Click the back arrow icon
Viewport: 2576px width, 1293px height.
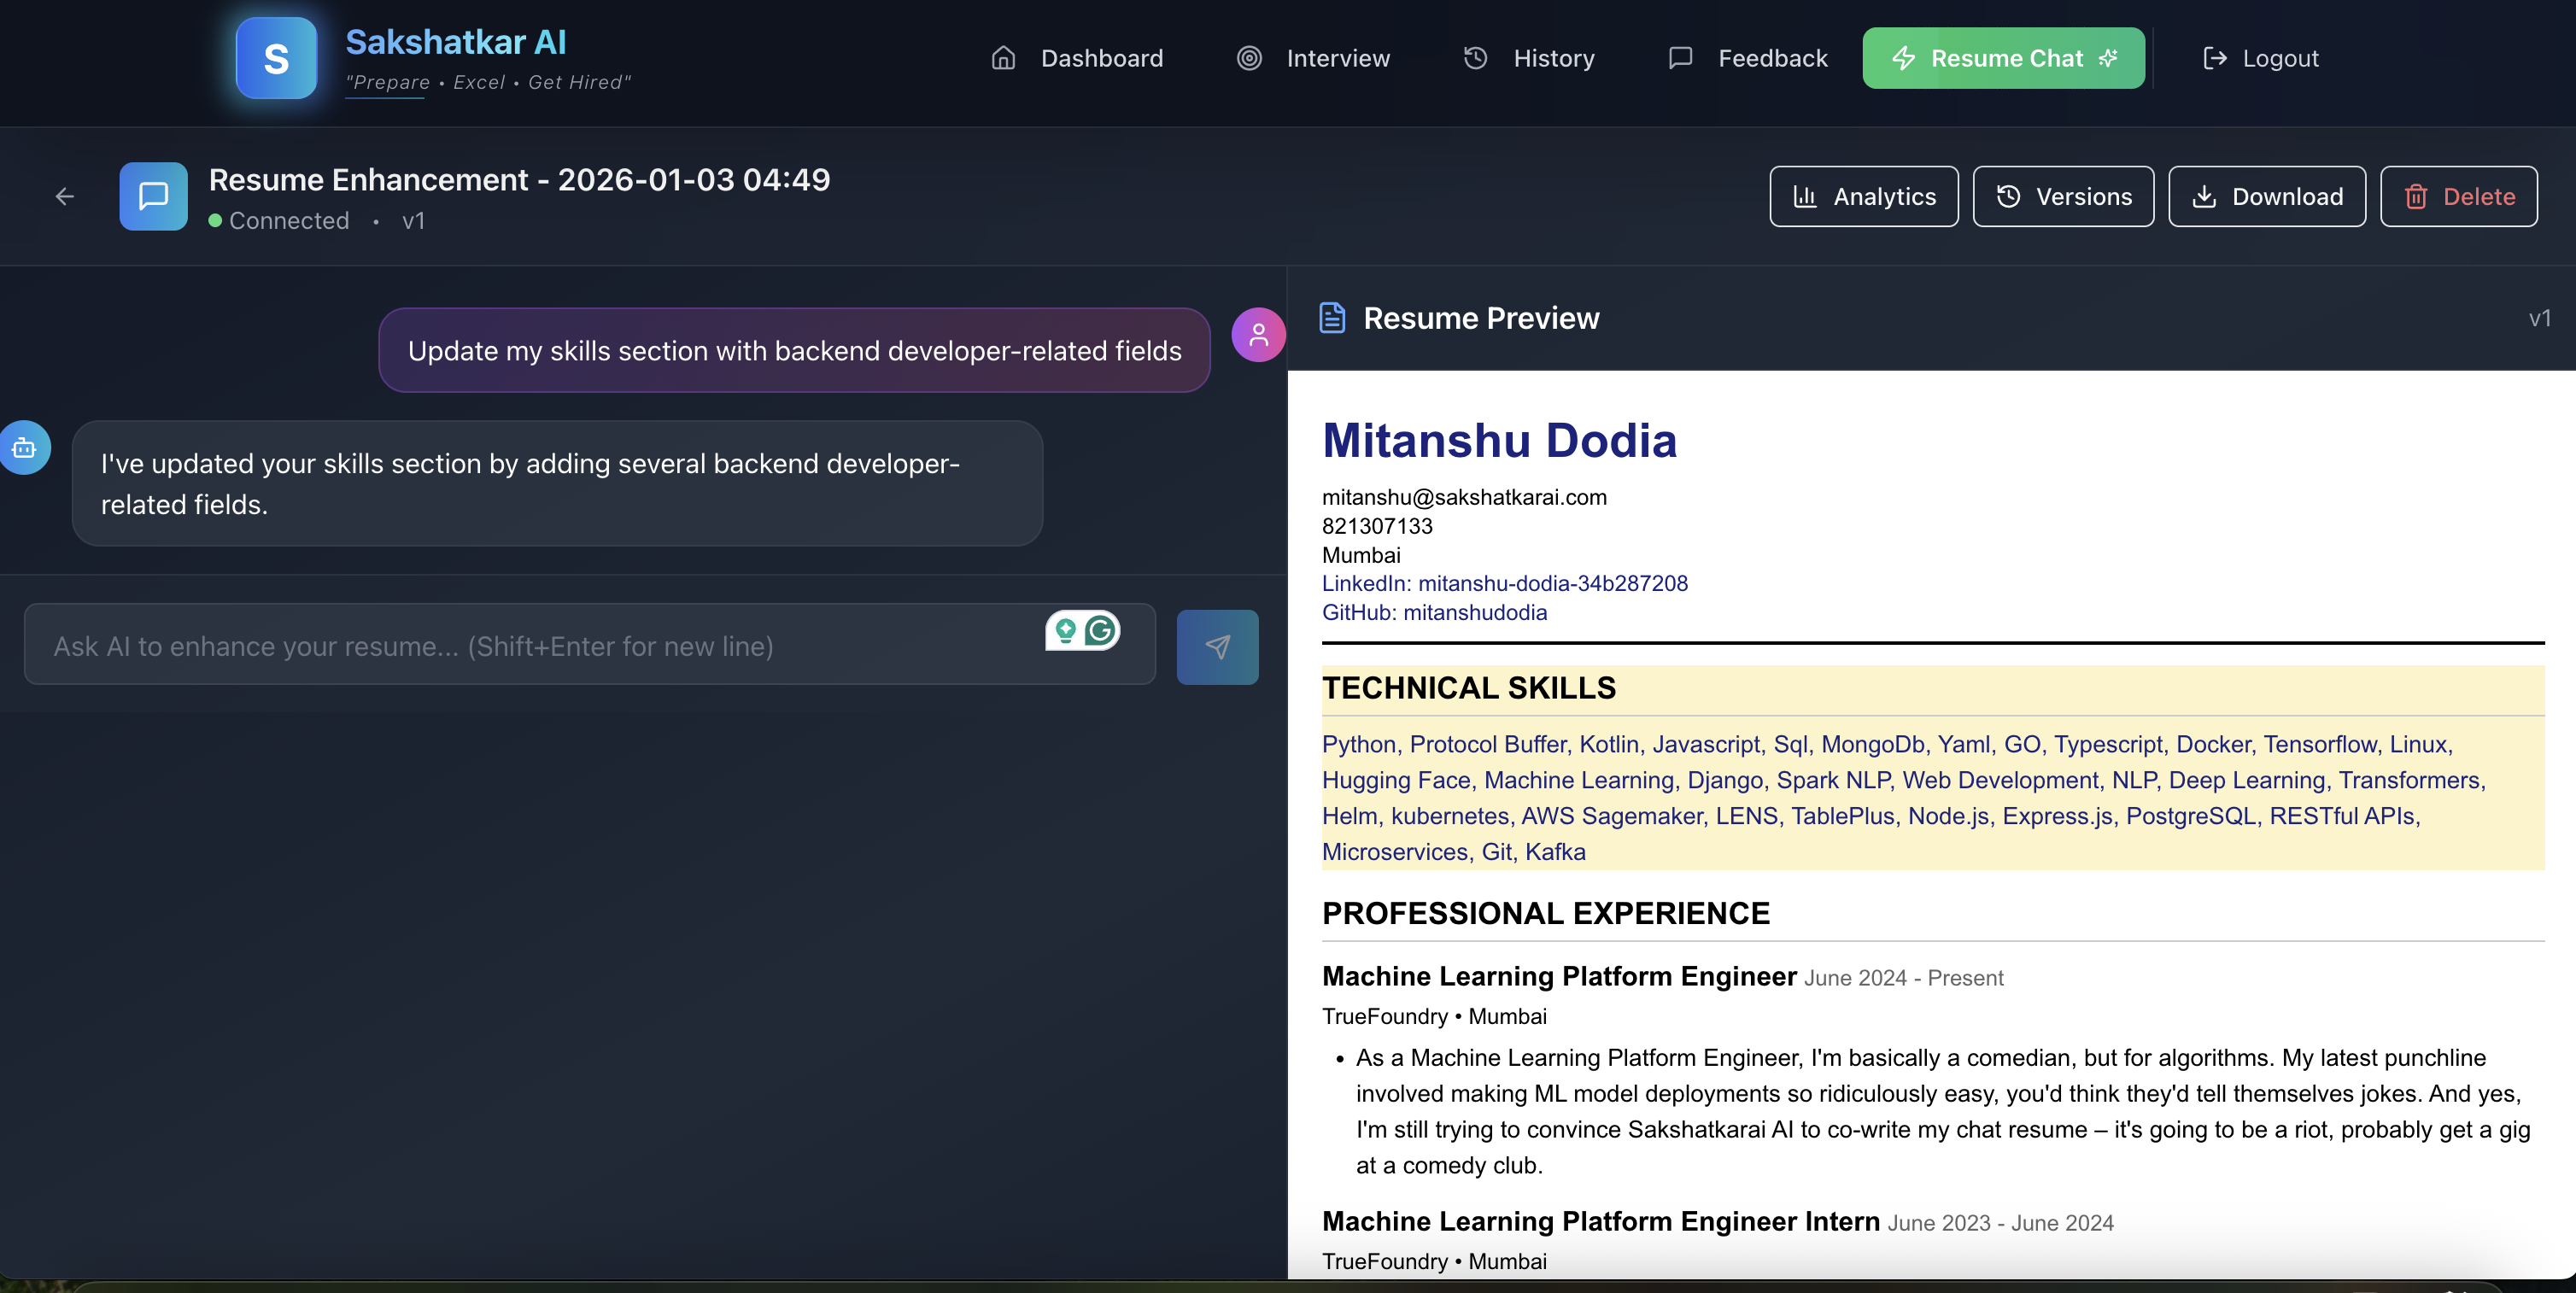point(65,197)
